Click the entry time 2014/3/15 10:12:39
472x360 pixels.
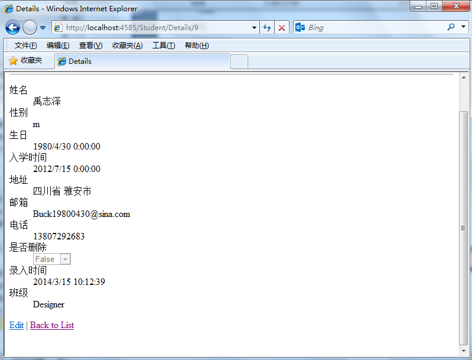(x=69, y=282)
